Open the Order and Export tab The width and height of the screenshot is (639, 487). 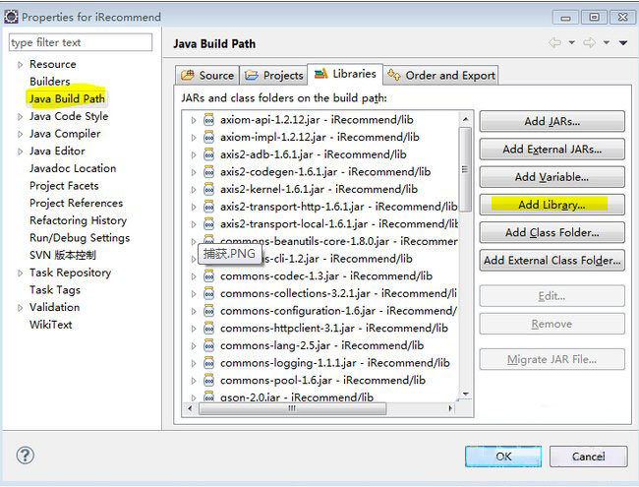(x=441, y=75)
